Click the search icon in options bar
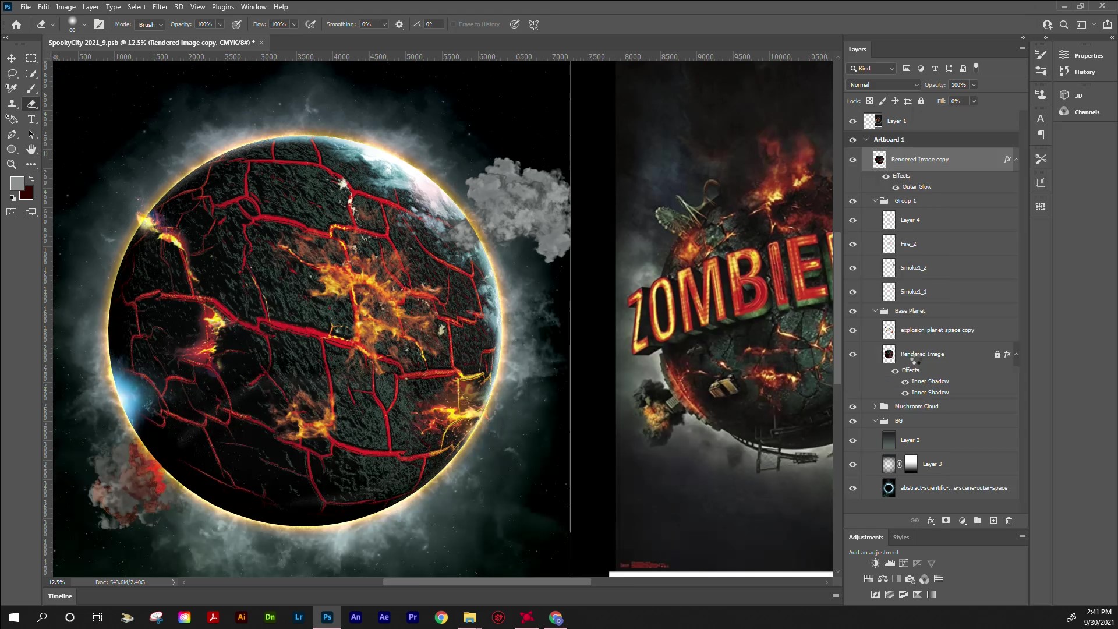1118x629 pixels. 1064,24
